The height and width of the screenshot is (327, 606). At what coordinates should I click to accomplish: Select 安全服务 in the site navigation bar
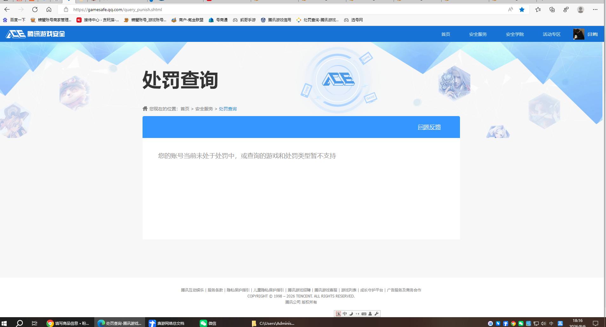478,34
